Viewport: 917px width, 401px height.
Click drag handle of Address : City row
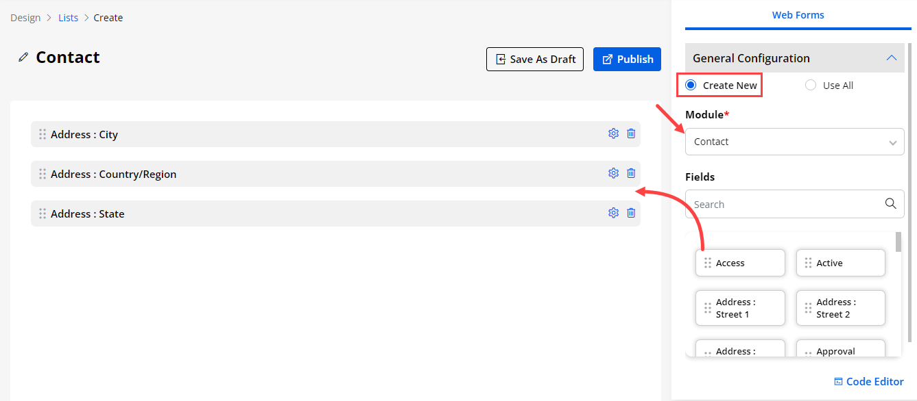click(43, 135)
